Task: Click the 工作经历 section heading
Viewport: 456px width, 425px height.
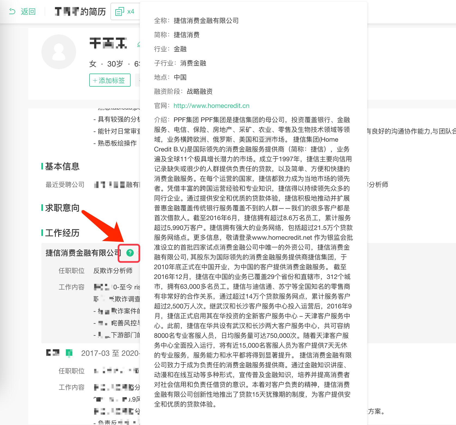Action: tap(62, 233)
